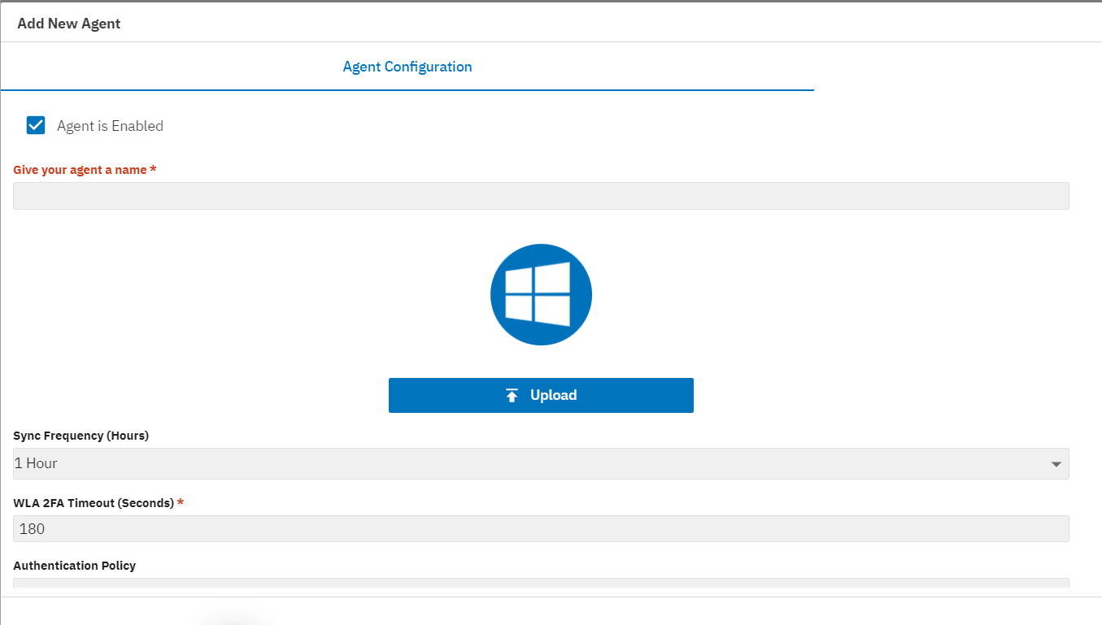Click the 'Authentication Policy' label
The image size is (1102, 625).
click(75, 566)
